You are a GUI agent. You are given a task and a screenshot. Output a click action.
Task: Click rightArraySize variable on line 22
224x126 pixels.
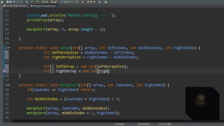click(x=66, y=57)
